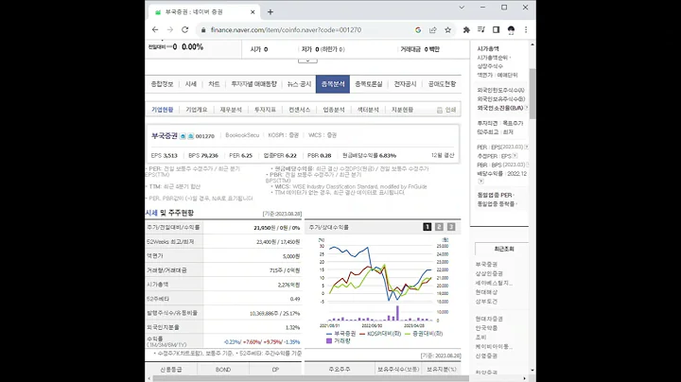This screenshot has width=681, height=382.
Task: Open 삼부토건 in recently viewed list
Action: coord(486,302)
